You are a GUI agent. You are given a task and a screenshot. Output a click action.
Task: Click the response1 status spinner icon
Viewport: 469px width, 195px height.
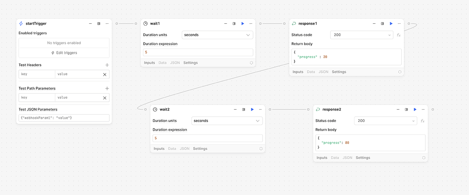click(x=399, y=72)
